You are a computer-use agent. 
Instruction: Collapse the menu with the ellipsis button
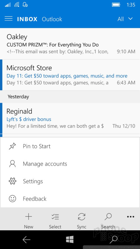pyautogui.click(x=131, y=217)
